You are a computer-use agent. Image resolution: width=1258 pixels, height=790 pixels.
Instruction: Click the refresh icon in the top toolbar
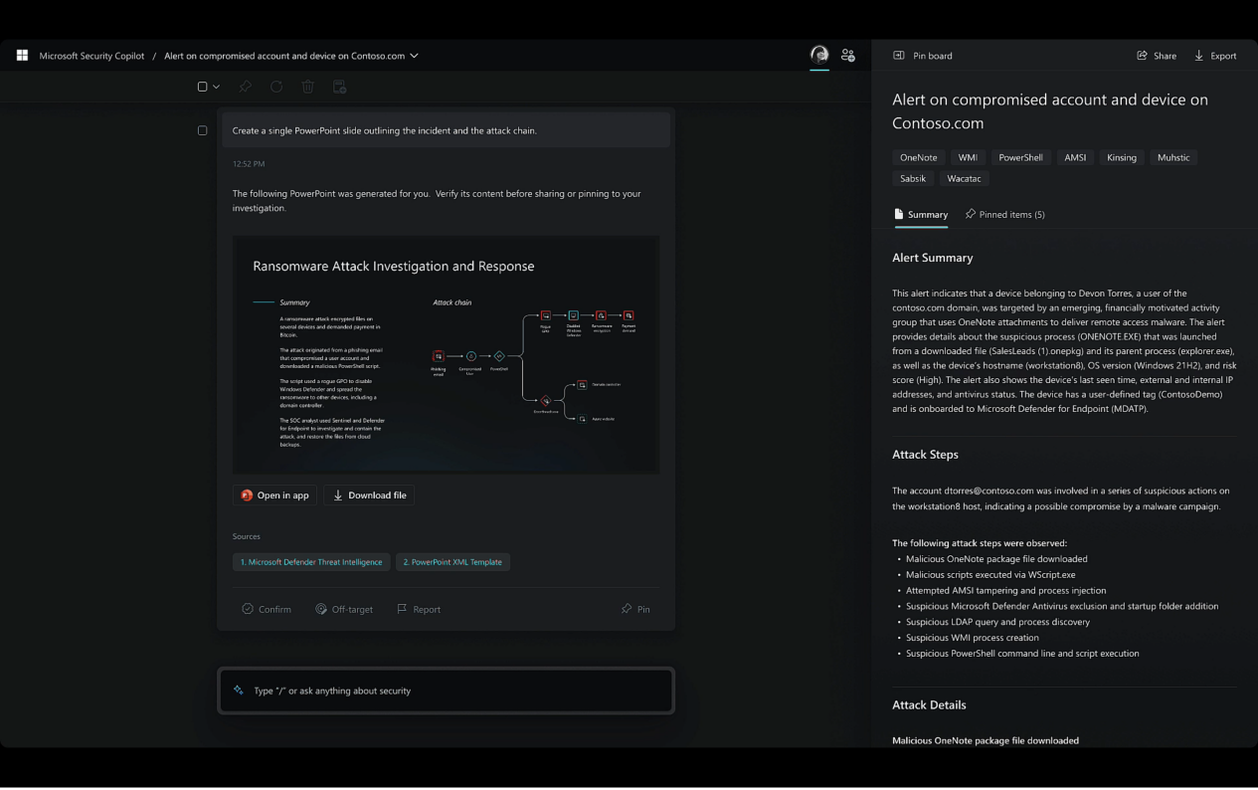[276, 87]
